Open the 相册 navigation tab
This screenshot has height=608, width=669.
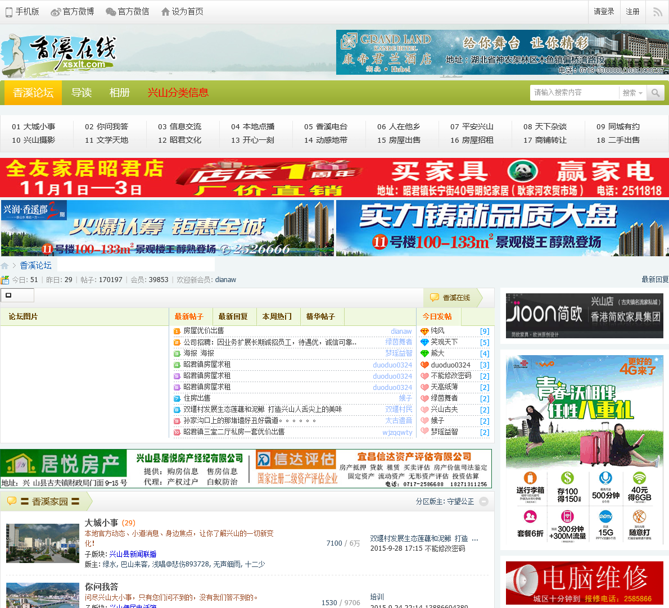click(x=119, y=93)
